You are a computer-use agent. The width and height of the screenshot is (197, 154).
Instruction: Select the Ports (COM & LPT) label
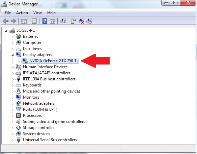pyautogui.click(x=40, y=109)
